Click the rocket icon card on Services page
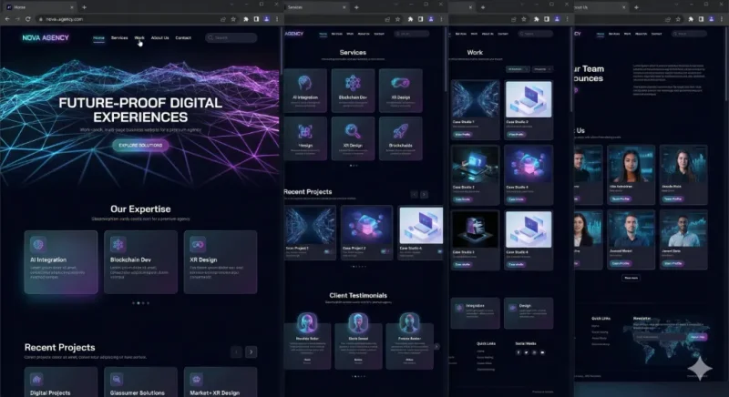 click(400, 129)
